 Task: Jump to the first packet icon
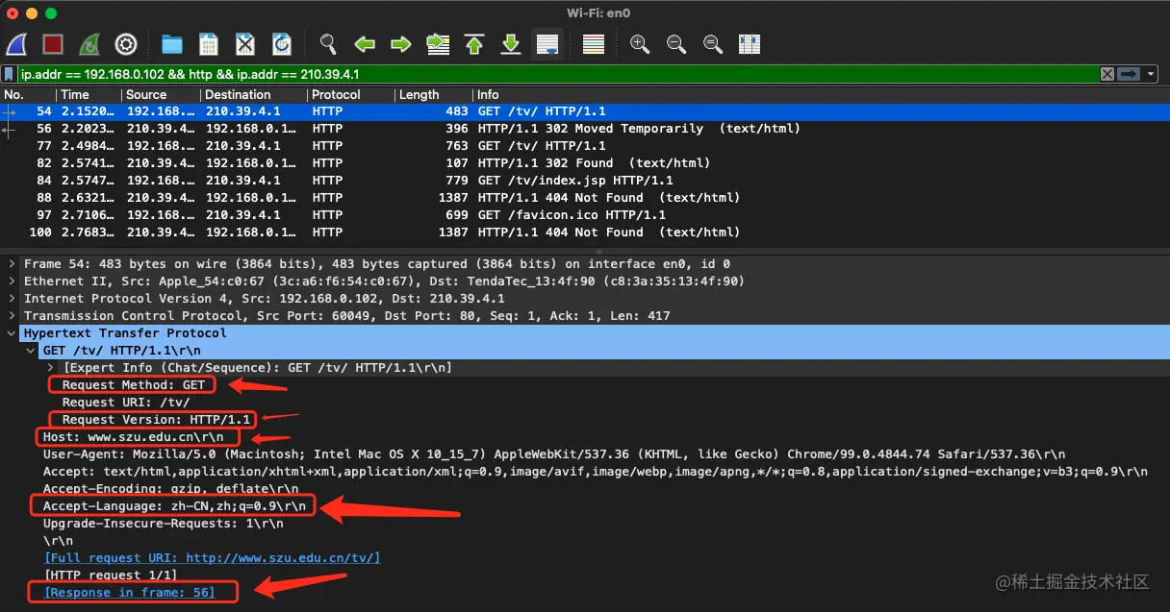474,44
